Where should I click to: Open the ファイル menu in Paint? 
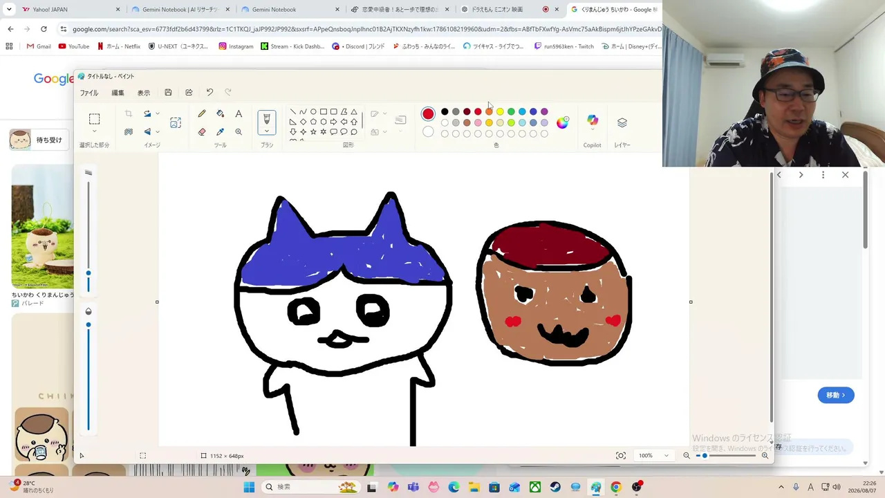pyautogui.click(x=89, y=93)
